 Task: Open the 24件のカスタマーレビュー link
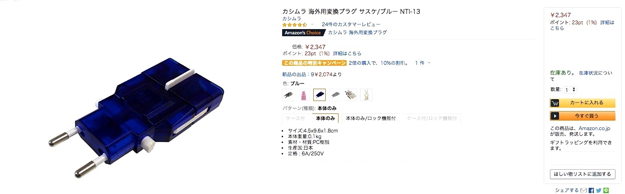click(351, 24)
